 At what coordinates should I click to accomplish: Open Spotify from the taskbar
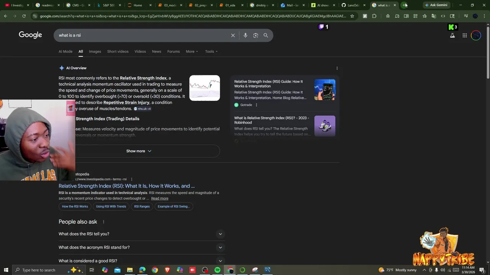coord(217,270)
